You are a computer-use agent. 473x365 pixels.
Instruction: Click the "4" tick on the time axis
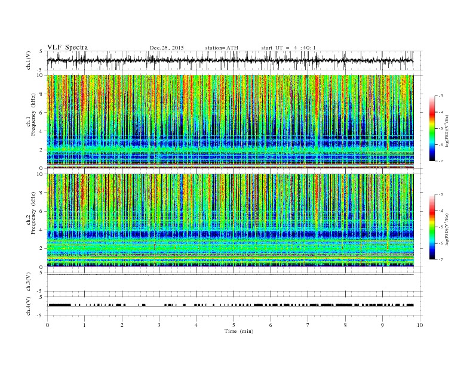[x=196, y=325]
